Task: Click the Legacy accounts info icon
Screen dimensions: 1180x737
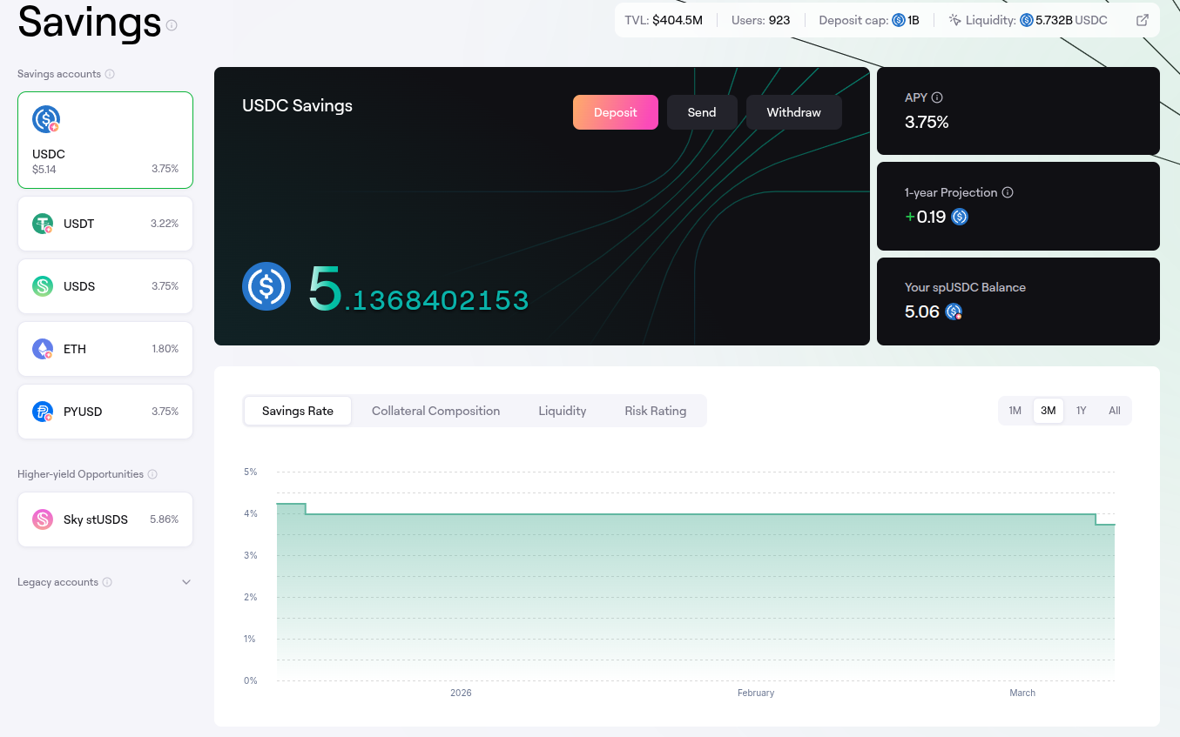Action: tap(107, 582)
